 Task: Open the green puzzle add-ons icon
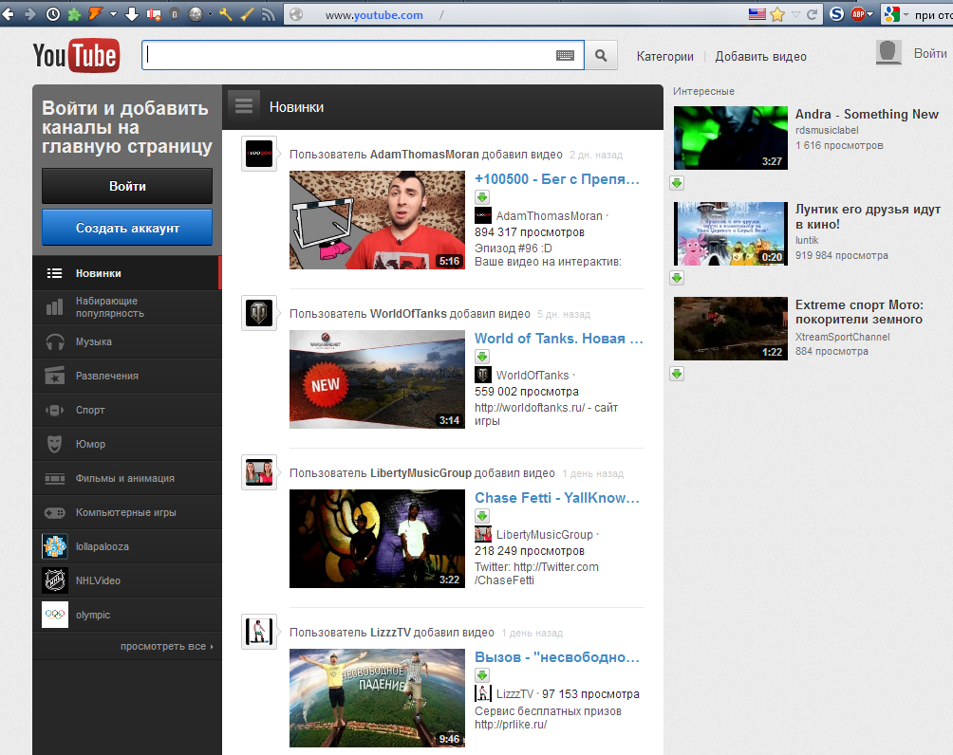[74, 14]
